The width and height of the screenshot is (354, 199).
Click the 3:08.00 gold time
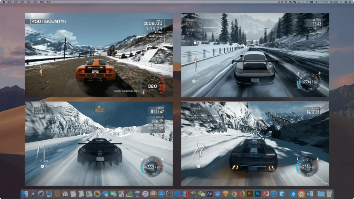click(153, 23)
